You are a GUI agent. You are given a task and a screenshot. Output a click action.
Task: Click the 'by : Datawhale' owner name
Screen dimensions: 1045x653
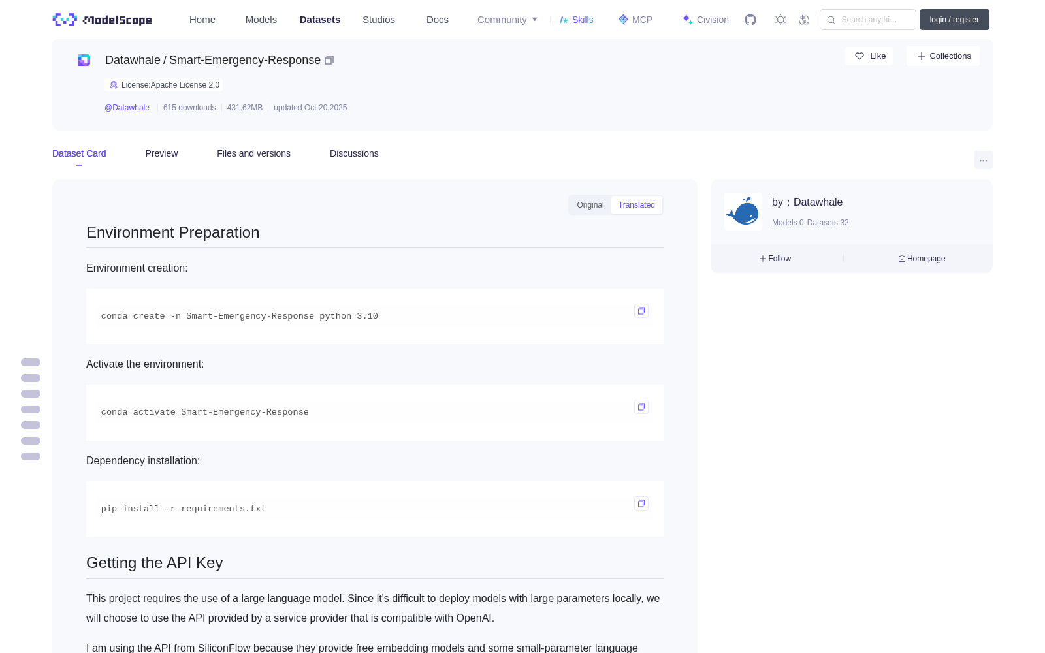[x=807, y=202]
